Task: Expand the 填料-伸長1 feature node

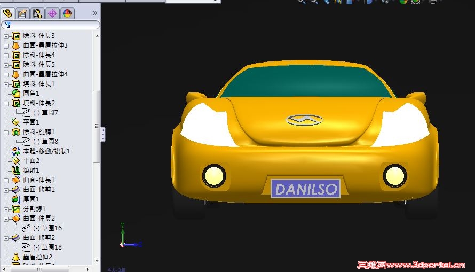Action: click(x=6, y=84)
